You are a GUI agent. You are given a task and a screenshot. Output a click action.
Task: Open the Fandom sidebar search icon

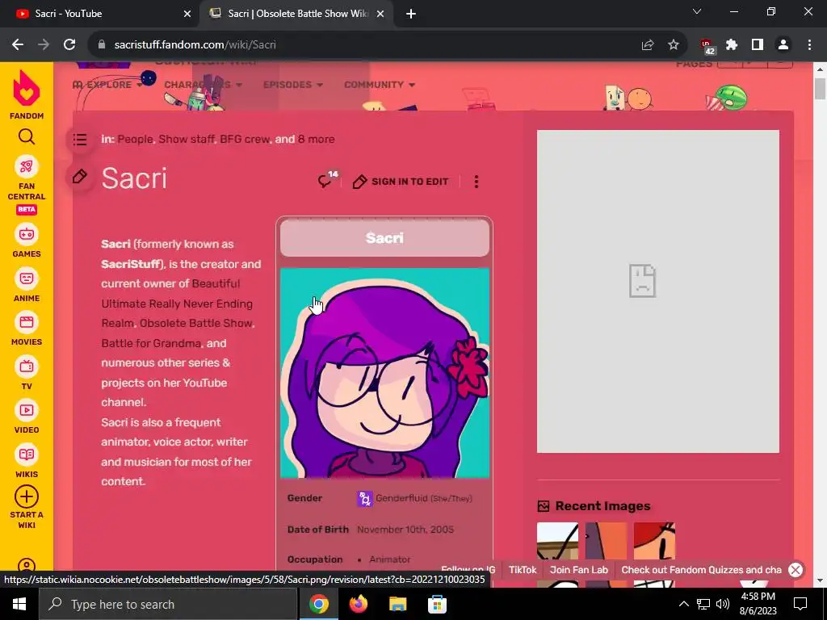[x=27, y=137]
